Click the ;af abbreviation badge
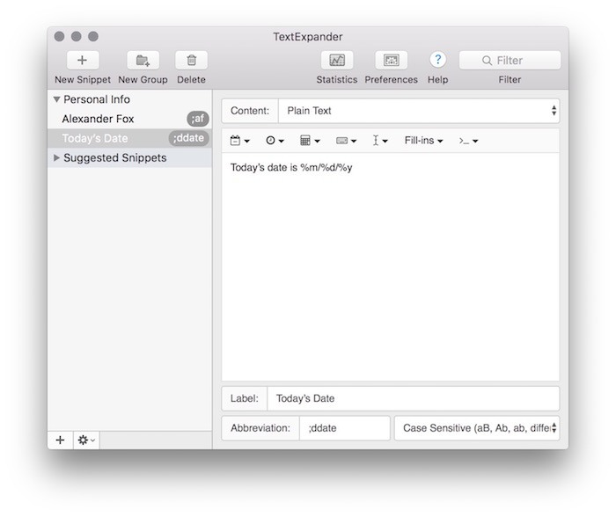The width and height of the screenshot is (616, 517). [x=198, y=119]
